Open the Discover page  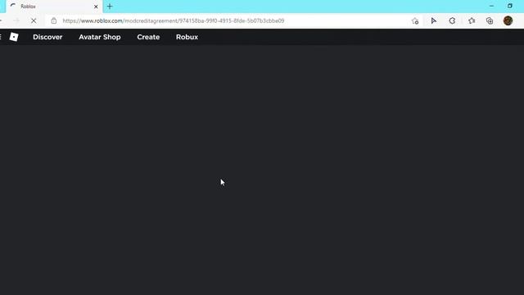pos(47,37)
